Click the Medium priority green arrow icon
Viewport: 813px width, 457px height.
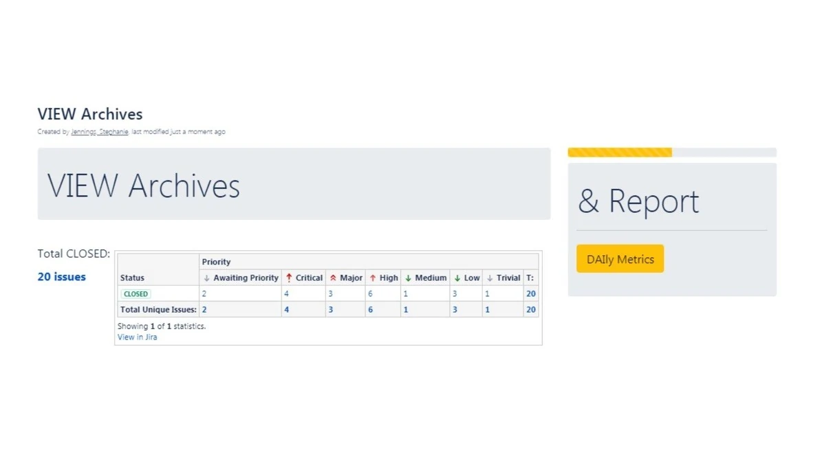(x=408, y=278)
